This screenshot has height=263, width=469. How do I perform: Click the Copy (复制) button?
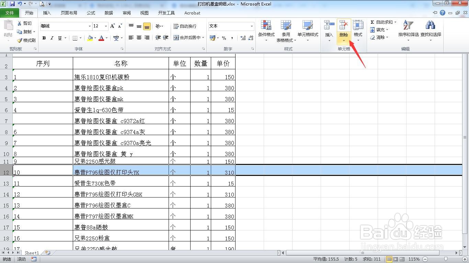coord(25,32)
